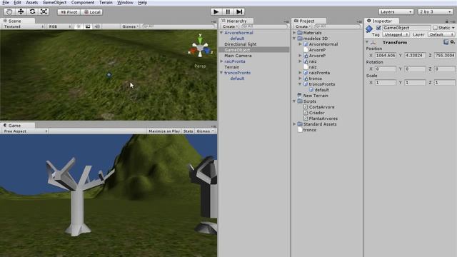Image resolution: width=457 pixels, height=257 pixels.
Task: Toggle Local handle rotation mode
Action: [x=91, y=12]
